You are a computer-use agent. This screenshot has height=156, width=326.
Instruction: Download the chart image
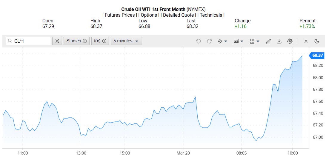(x=279, y=41)
